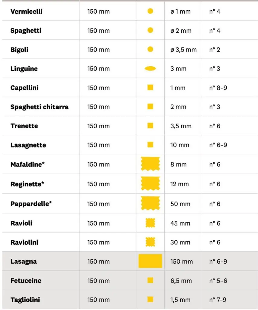The width and height of the screenshot is (258, 310).
Task: Click the Spaghetti row label
Action: (26, 31)
